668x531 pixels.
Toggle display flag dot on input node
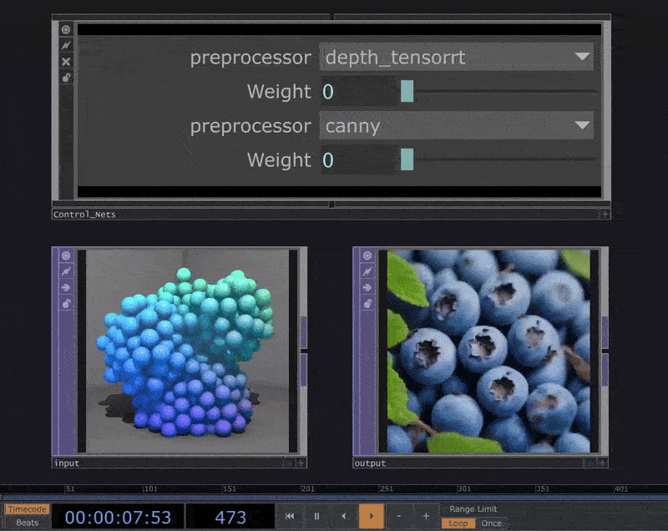coord(289,463)
